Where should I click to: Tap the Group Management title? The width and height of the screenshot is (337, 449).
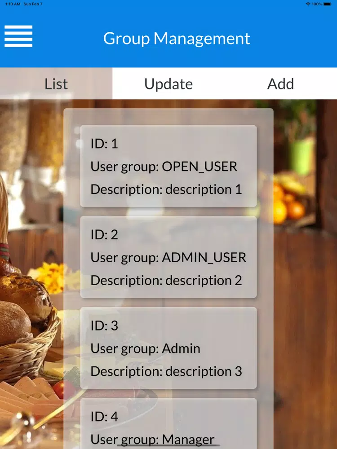[x=177, y=38]
